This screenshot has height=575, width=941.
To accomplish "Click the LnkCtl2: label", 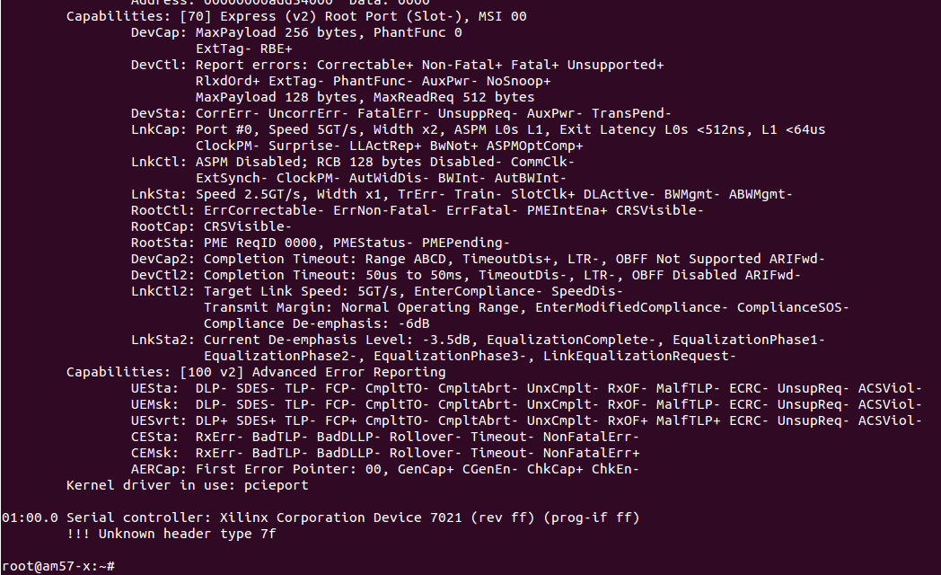I will click(x=163, y=291).
